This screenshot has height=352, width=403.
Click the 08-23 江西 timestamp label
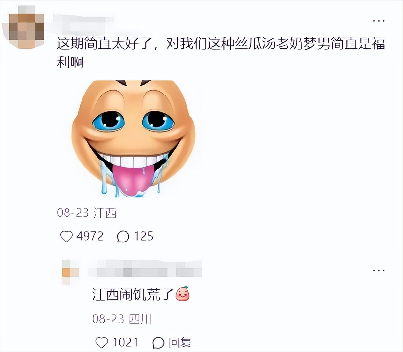[x=87, y=213]
